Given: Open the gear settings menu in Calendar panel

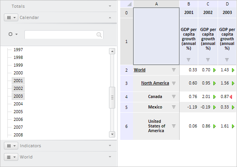Looking at the screenshot, I should (x=13, y=34).
